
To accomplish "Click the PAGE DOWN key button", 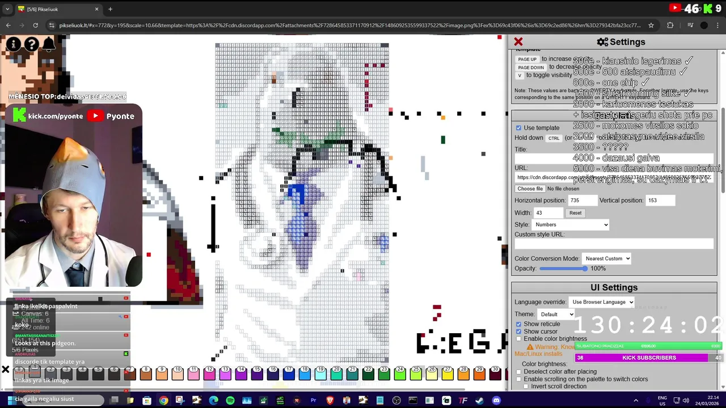I will point(530,67).
